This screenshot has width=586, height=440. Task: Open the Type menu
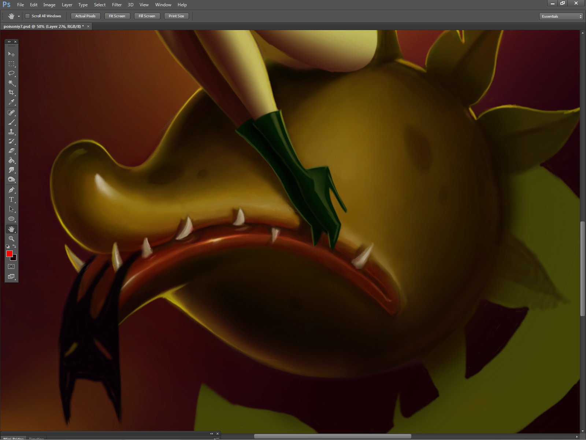[x=83, y=5]
